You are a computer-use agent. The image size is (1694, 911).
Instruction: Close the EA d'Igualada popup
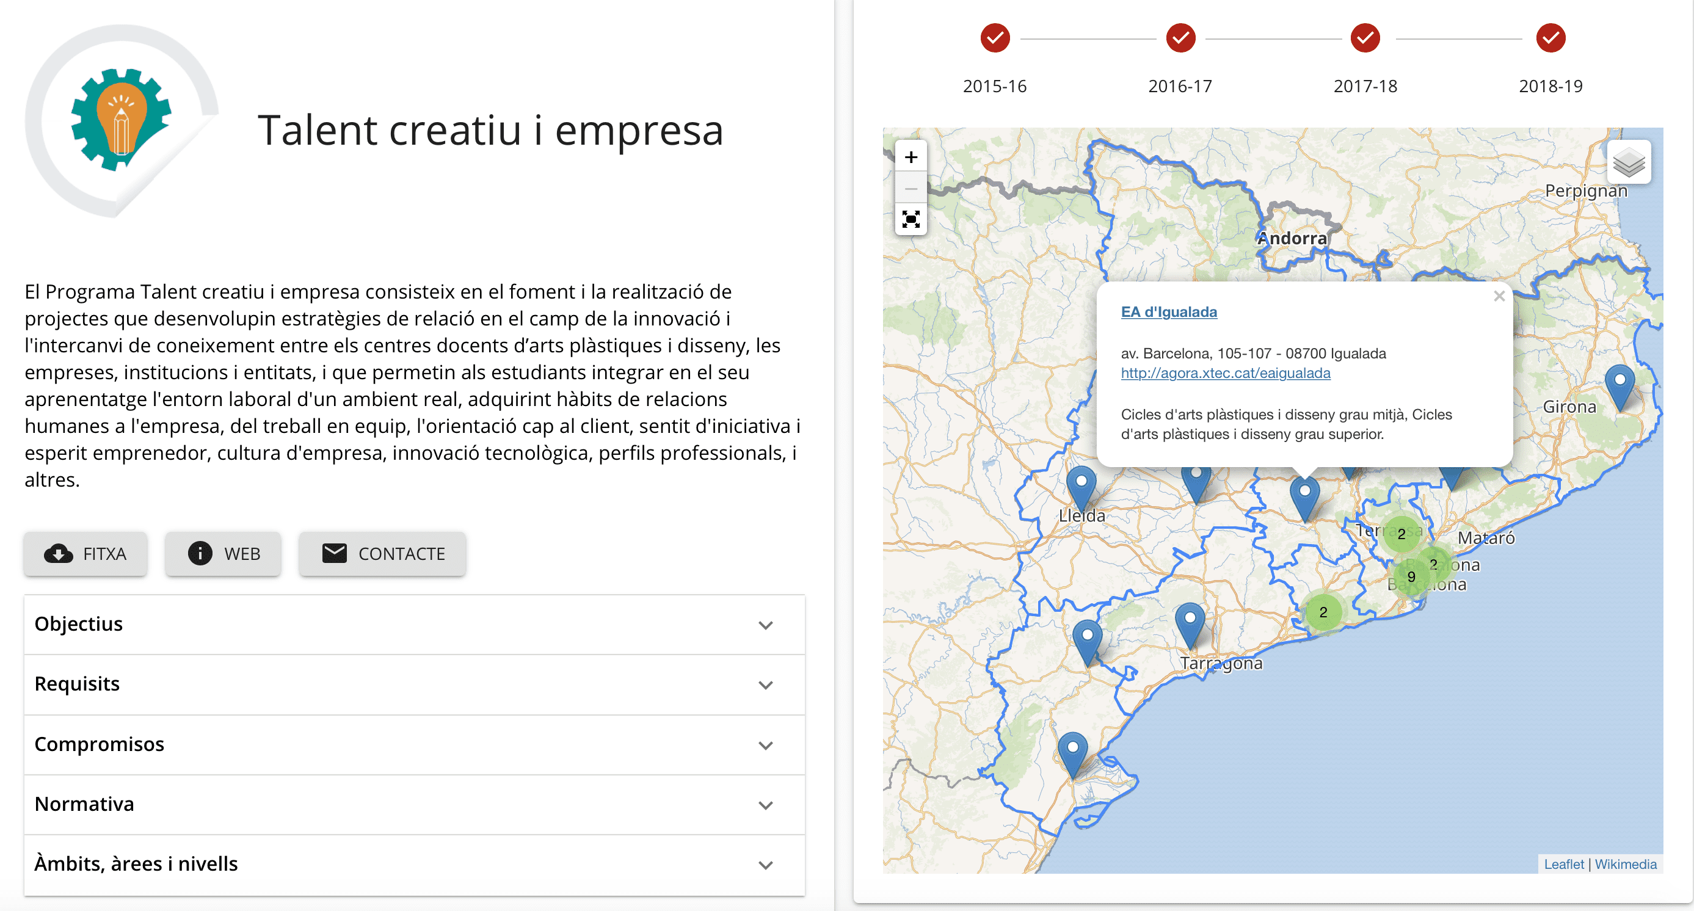point(1499,296)
